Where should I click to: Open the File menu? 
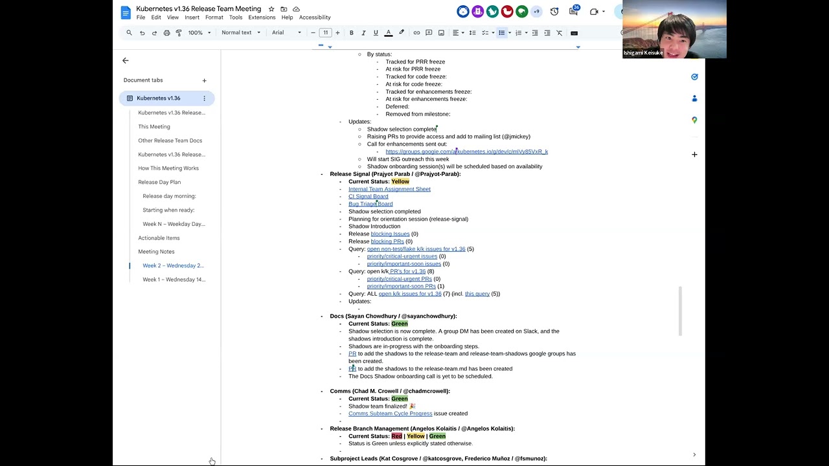pyautogui.click(x=141, y=17)
